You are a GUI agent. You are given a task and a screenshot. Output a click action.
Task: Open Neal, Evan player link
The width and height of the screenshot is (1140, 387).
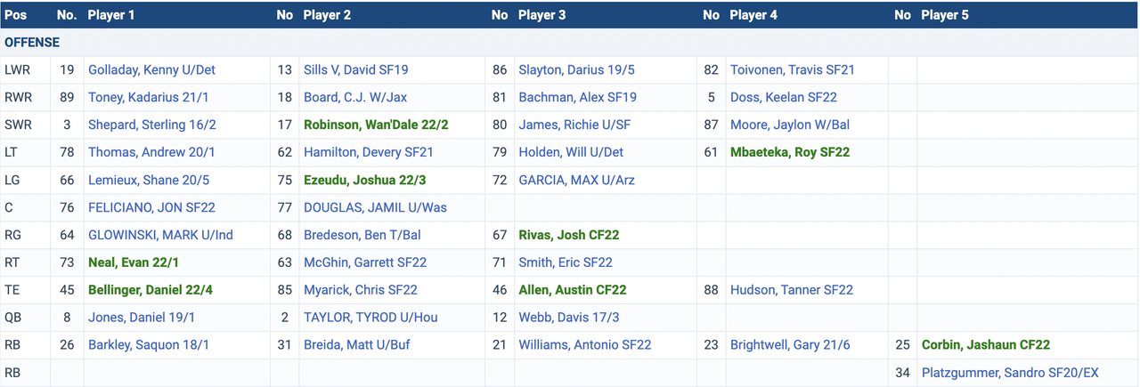pos(134,262)
